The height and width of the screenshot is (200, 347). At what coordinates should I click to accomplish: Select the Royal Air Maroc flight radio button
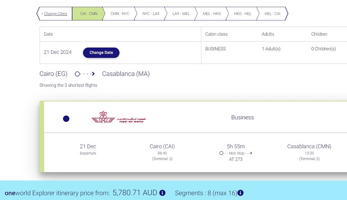66,119
